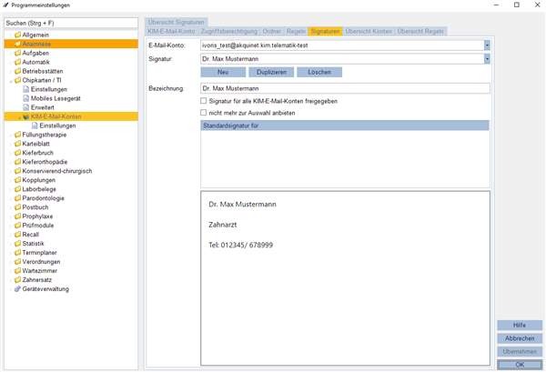Click the Füllungstherapie folder icon
Viewport: 546px width, 372px height.
tap(17, 135)
